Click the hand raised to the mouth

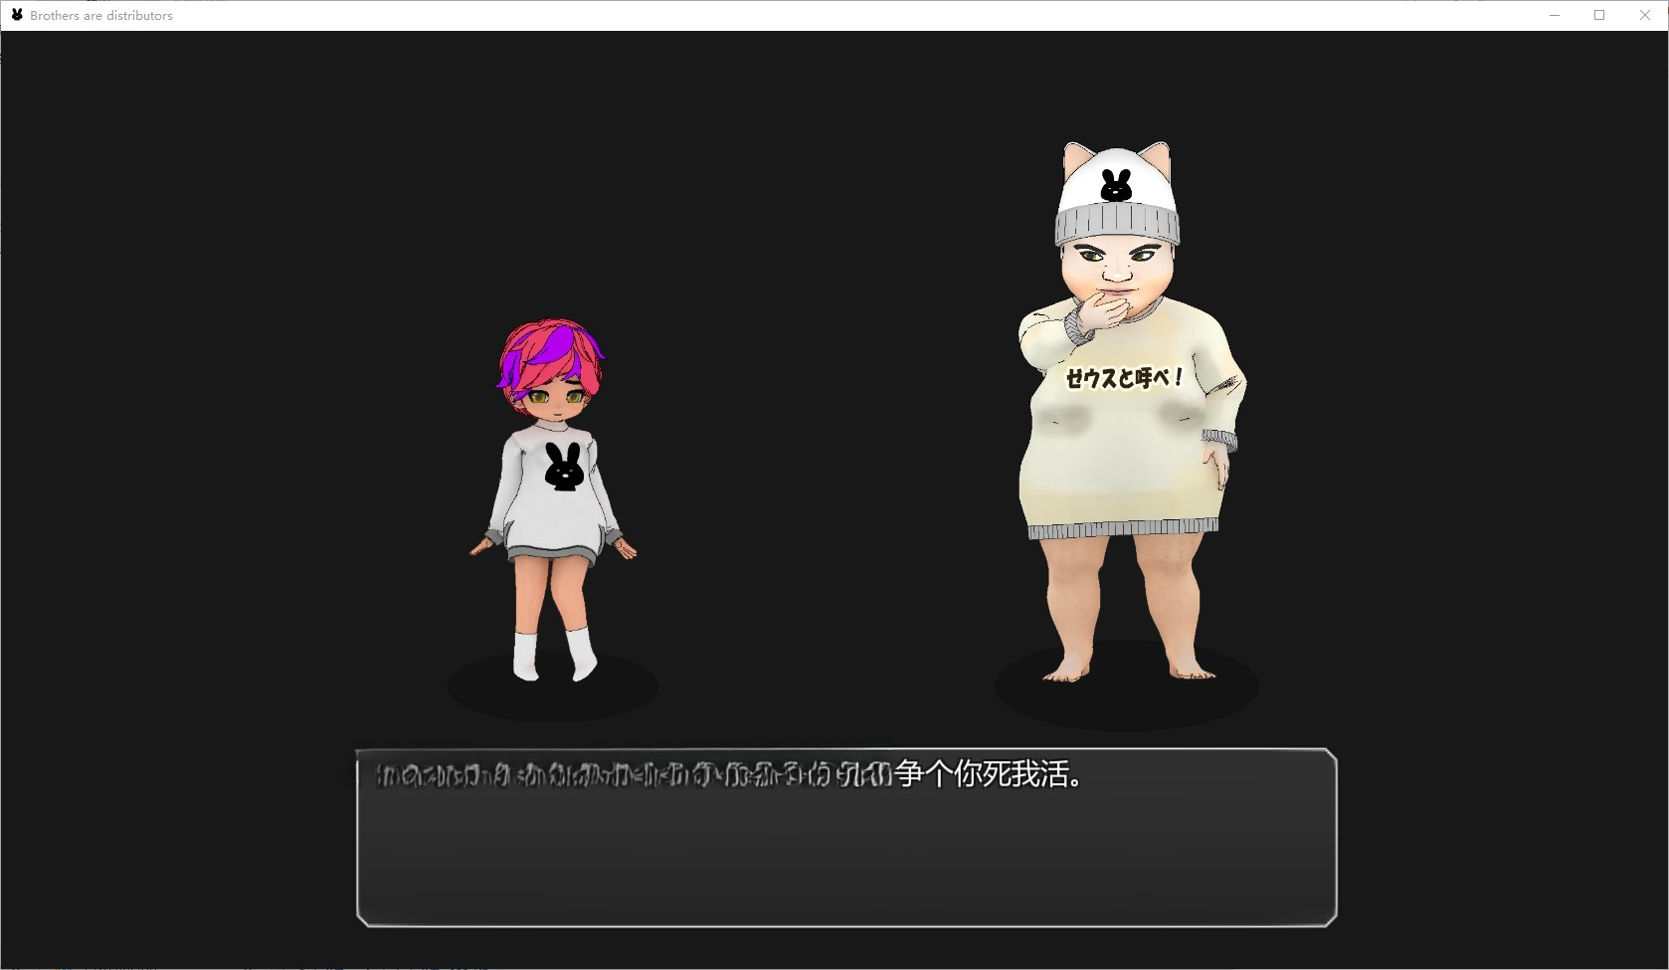tap(1098, 311)
